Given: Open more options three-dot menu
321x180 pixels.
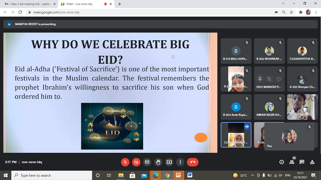Looking at the screenshot, I should (x=180, y=162).
